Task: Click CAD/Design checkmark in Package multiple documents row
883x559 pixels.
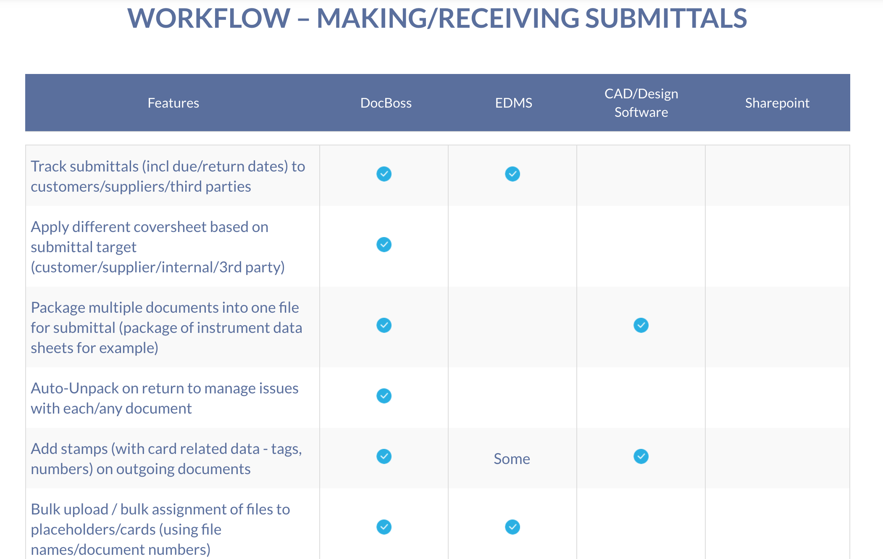Action: (641, 325)
